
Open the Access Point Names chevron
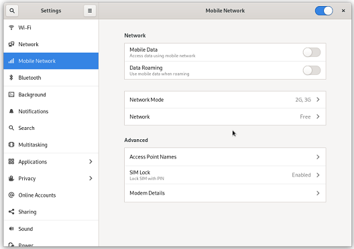[318, 157]
